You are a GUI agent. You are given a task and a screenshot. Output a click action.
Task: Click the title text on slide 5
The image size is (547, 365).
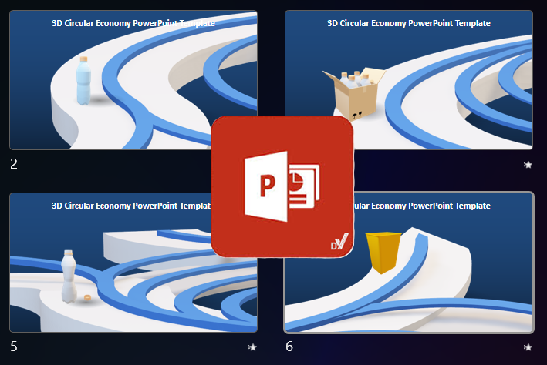click(123, 206)
